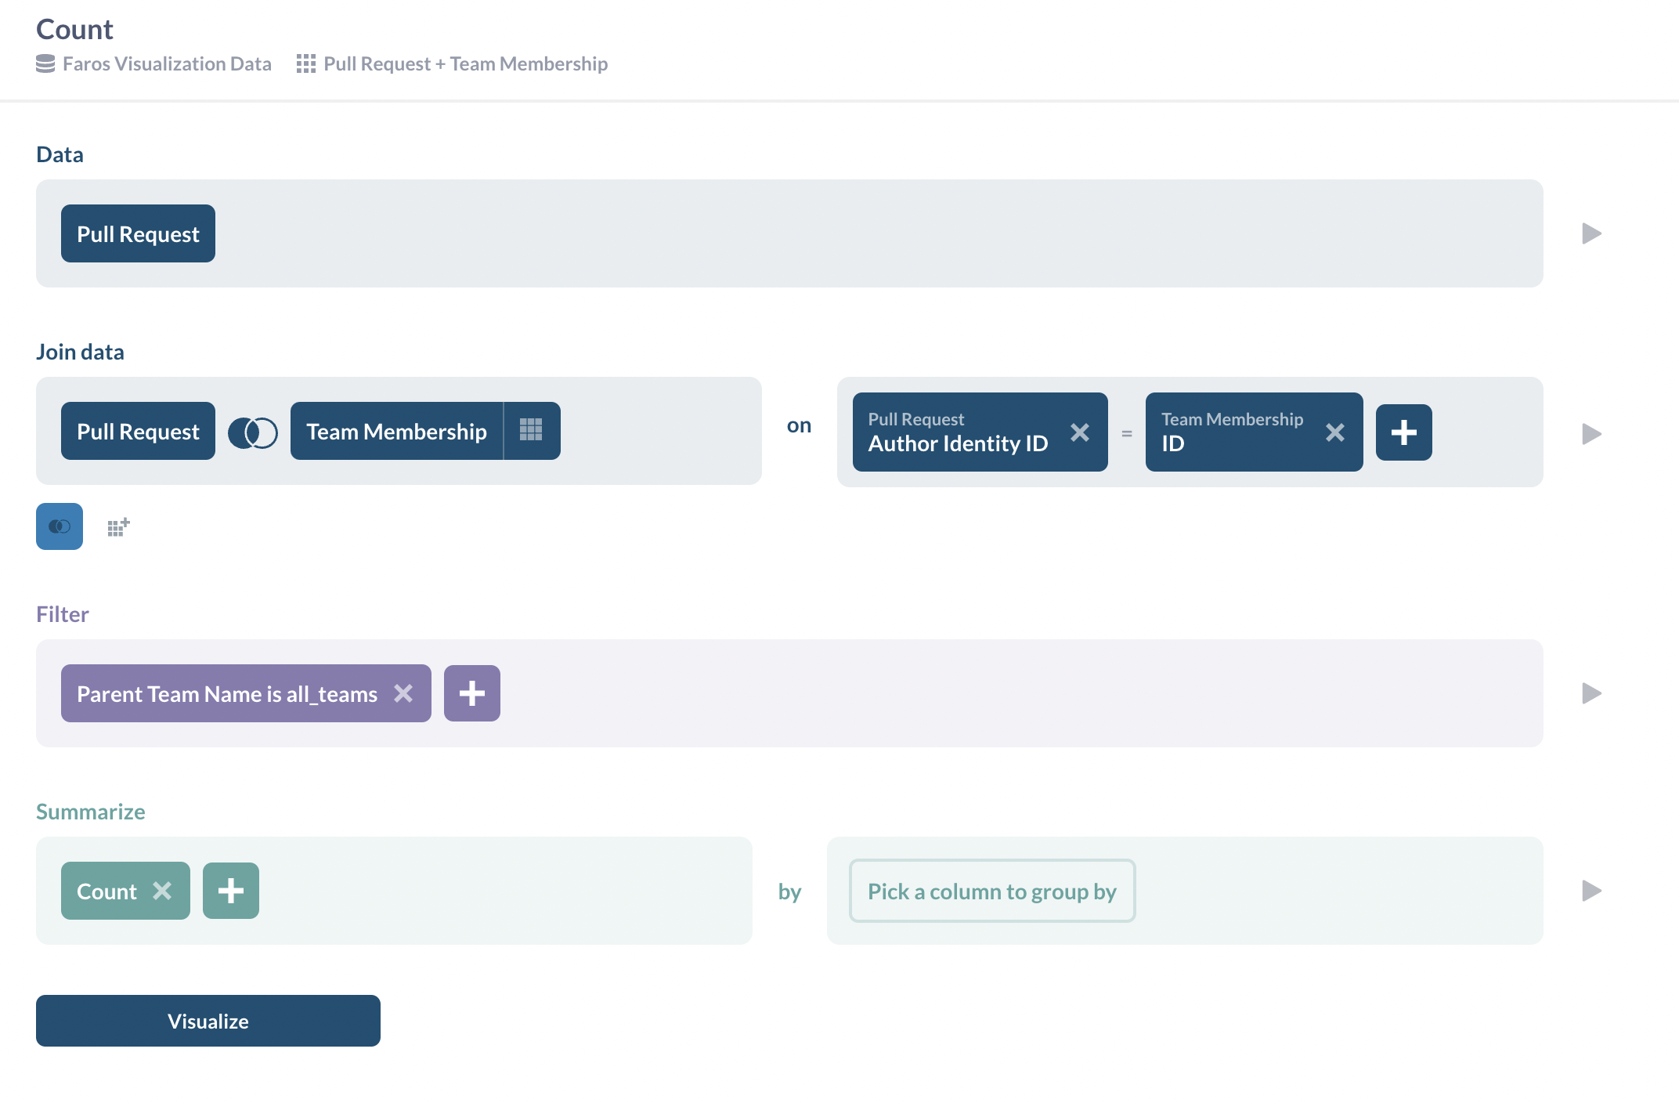
Task: Preview the Join data step results
Action: point(1591,434)
